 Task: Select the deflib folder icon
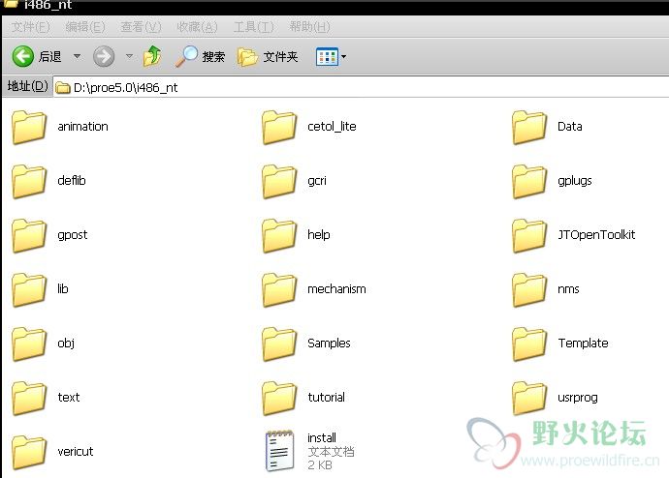(29, 181)
